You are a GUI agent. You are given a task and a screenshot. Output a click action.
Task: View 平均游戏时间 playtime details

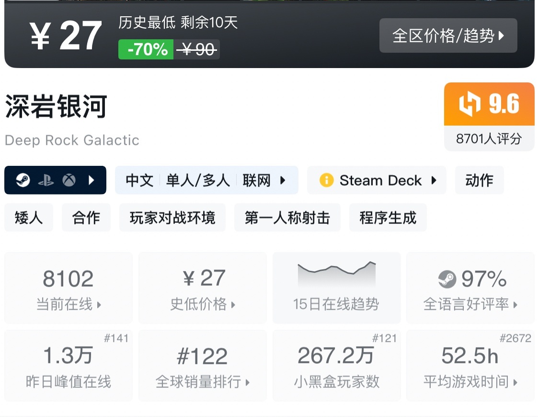[x=470, y=365]
